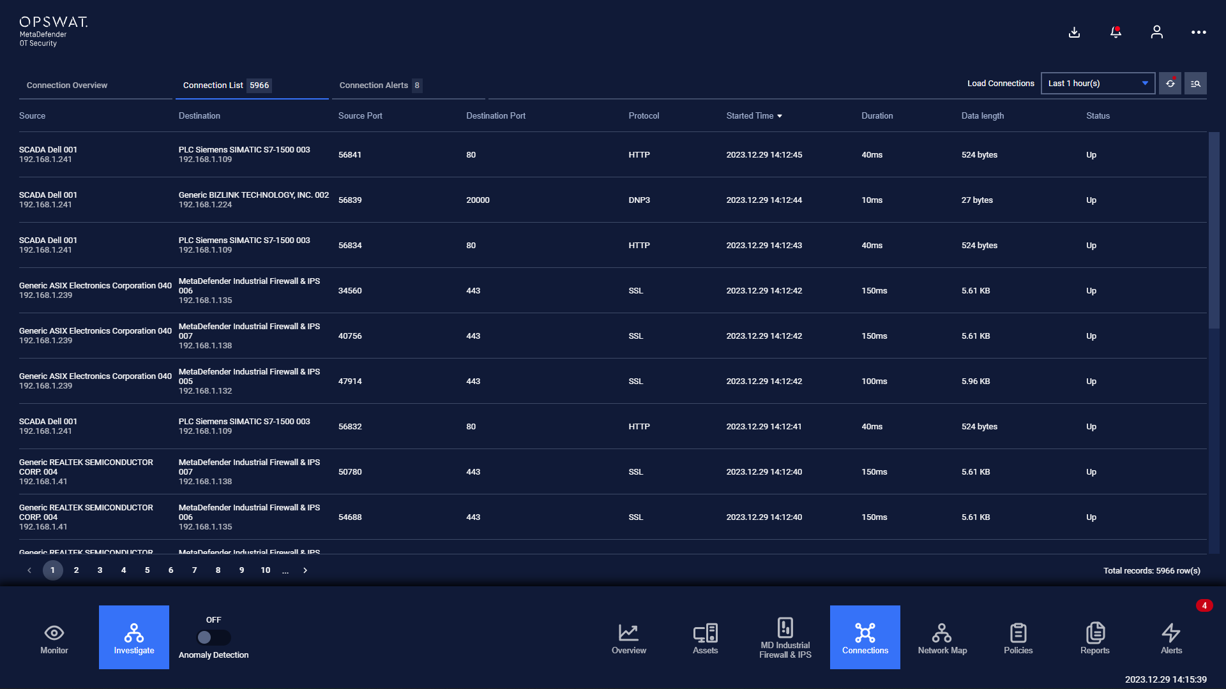Select page 1 in pagination
Viewport: 1226px width, 689px height.
[x=53, y=570]
